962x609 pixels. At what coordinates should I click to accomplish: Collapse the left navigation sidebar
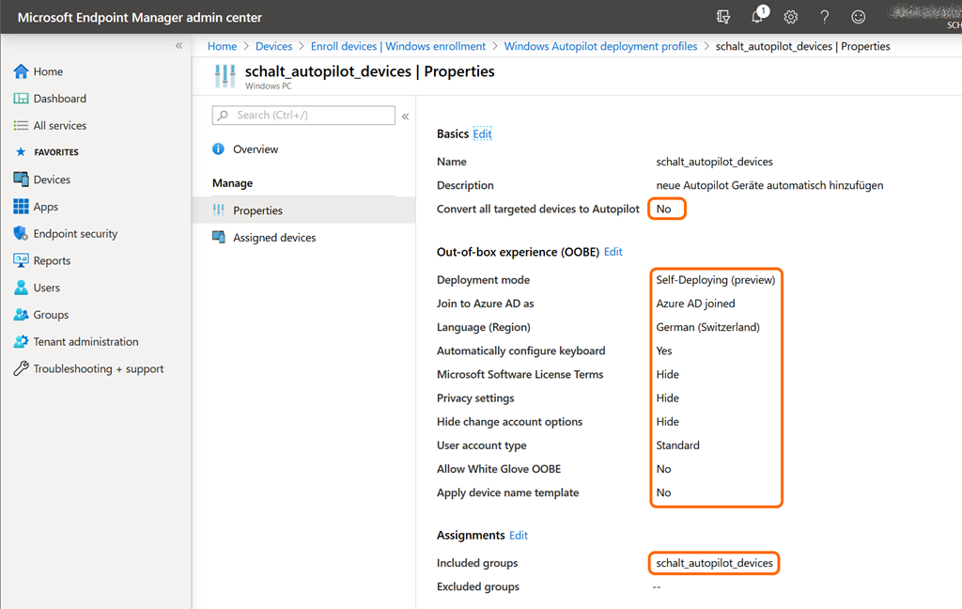coord(178,46)
